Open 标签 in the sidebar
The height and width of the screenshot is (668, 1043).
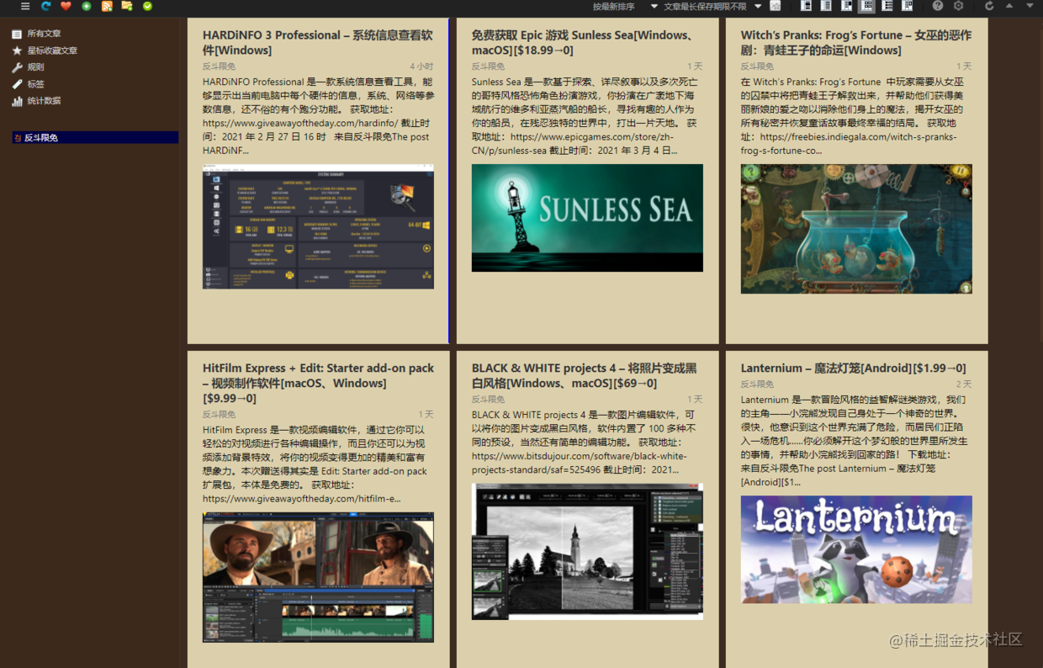pyautogui.click(x=35, y=84)
